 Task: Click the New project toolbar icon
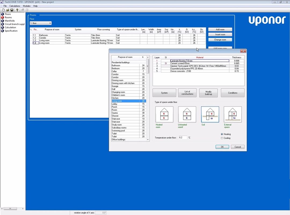3,10
